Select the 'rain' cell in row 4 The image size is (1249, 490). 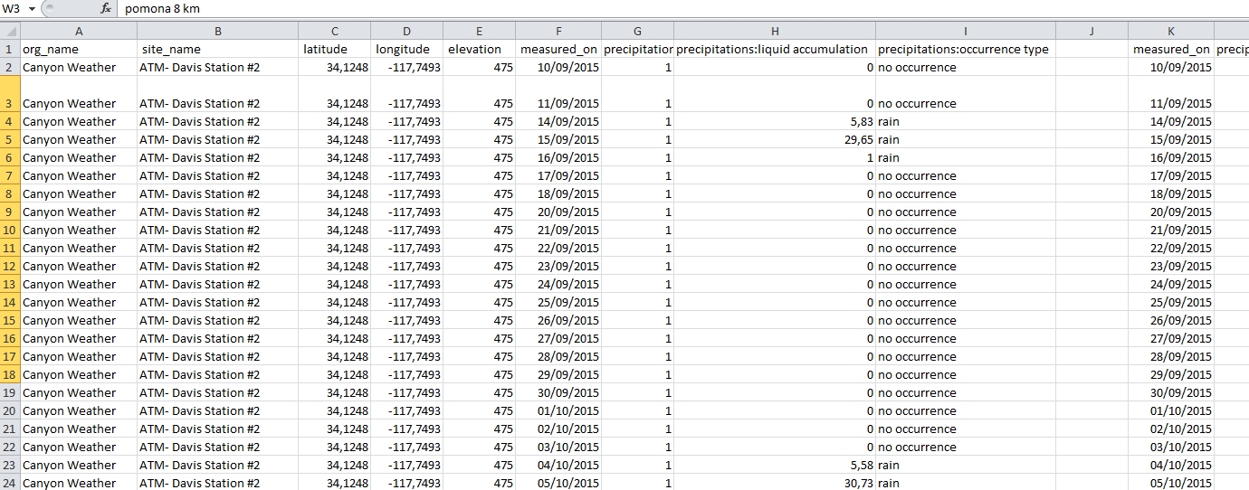(965, 121)
